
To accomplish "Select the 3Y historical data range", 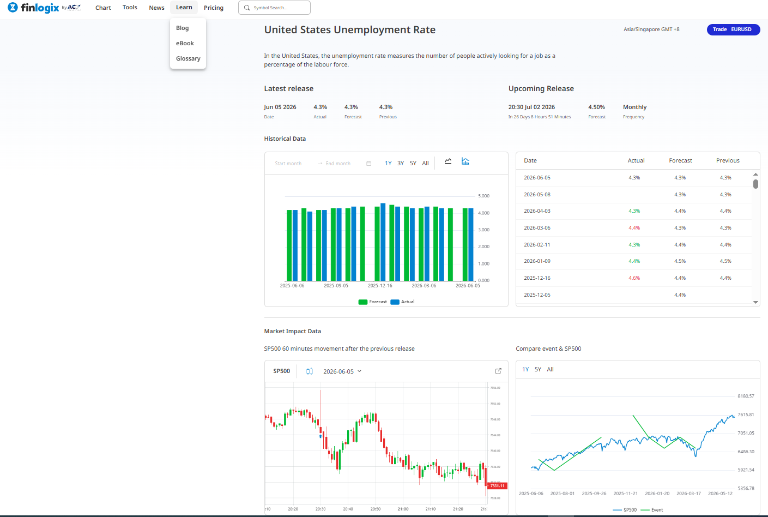I will pyautogui.click(x=401, y=164).
